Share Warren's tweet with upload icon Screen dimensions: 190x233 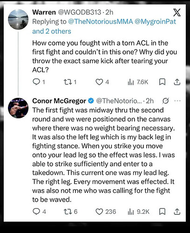(x=177, y=82)
